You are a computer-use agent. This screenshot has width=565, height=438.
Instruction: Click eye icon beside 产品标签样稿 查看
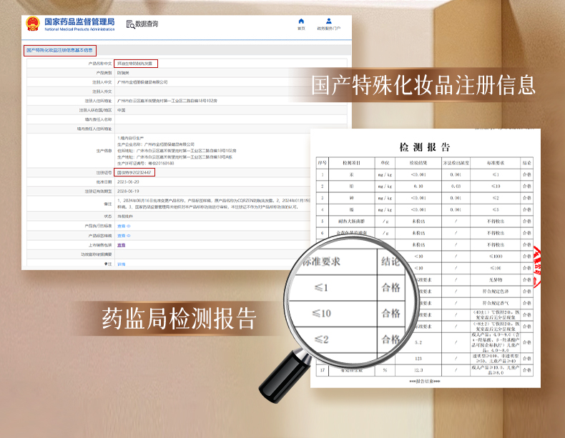[129, 236]
